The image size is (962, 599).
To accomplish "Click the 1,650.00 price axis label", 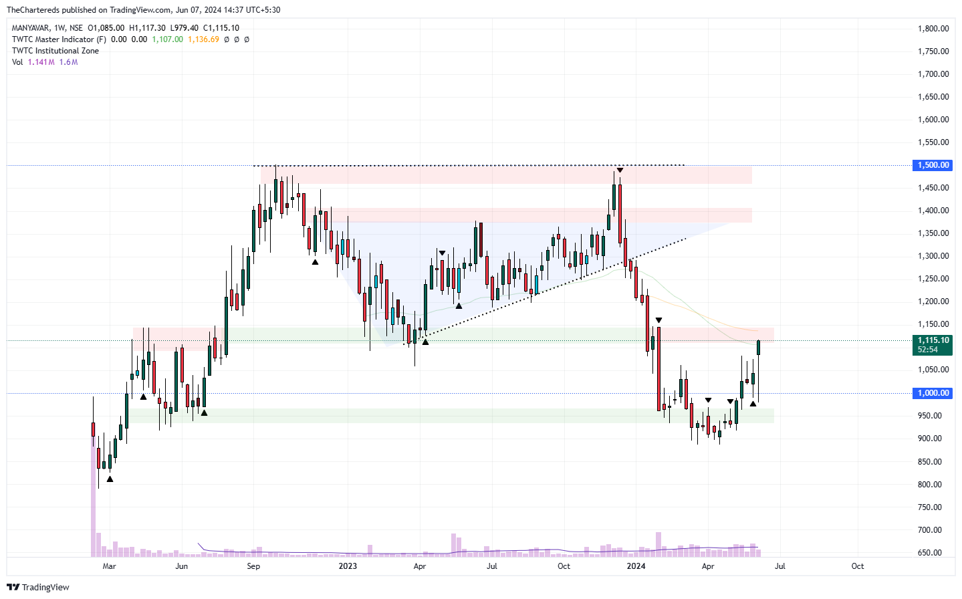I will 933,96.
